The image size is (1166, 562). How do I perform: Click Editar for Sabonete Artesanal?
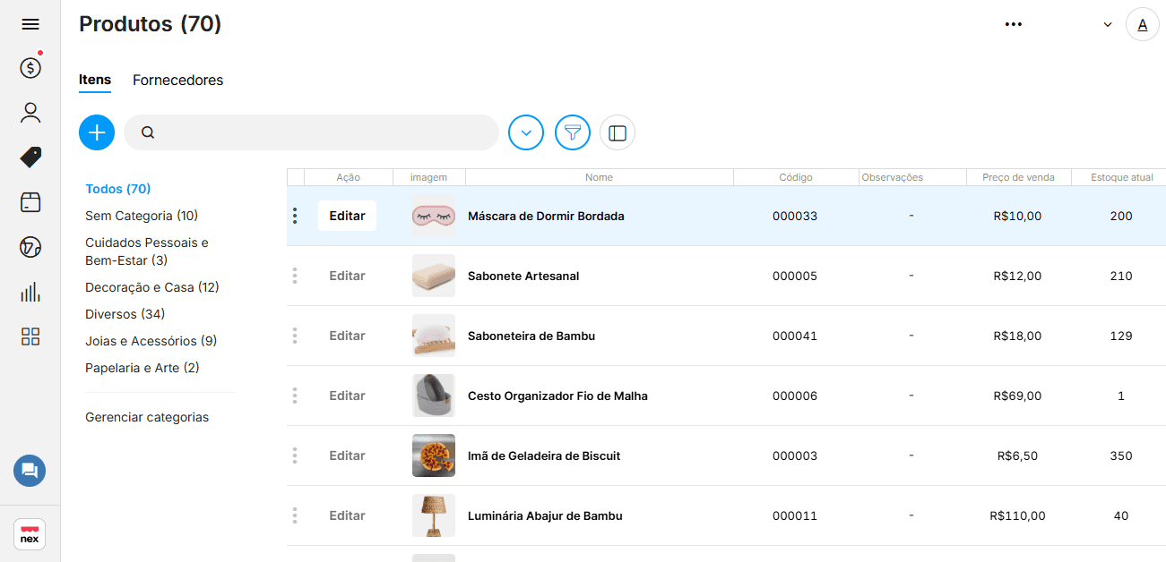pos(347,276)
